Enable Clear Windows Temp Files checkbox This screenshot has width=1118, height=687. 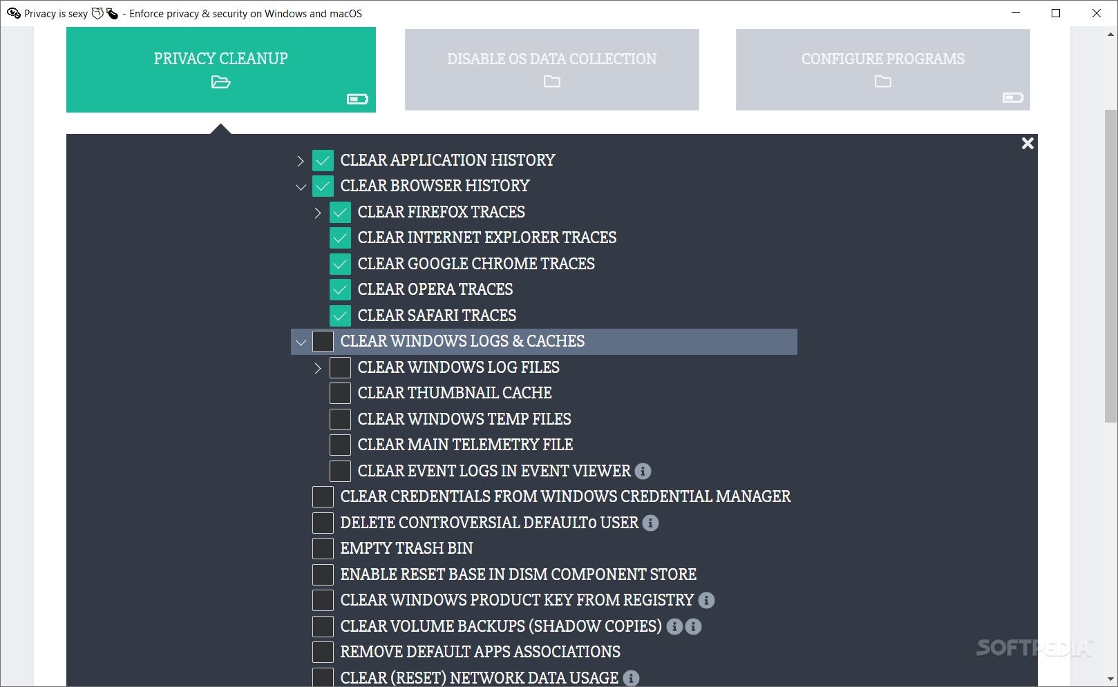340,419
